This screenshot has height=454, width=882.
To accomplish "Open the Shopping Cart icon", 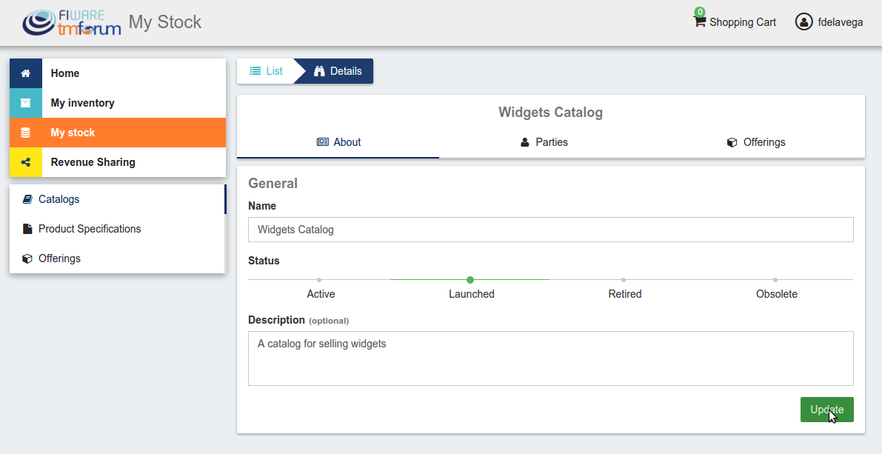I will (699, 22).
